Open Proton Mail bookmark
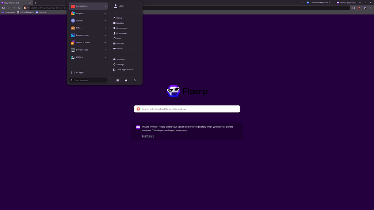 8,12
